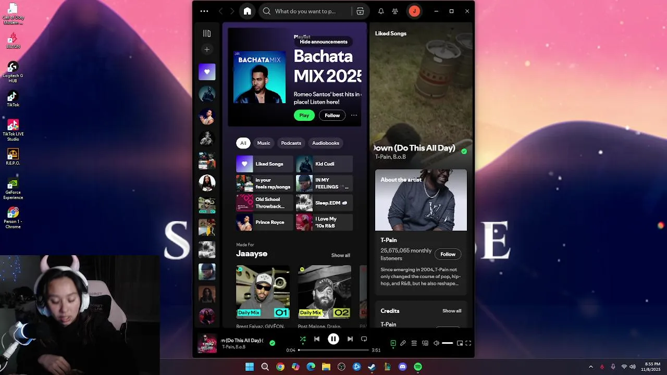Click "Liked Songs" header in Now Playing panel
This screenshot has width=667, height=375.
coord(391,33)
